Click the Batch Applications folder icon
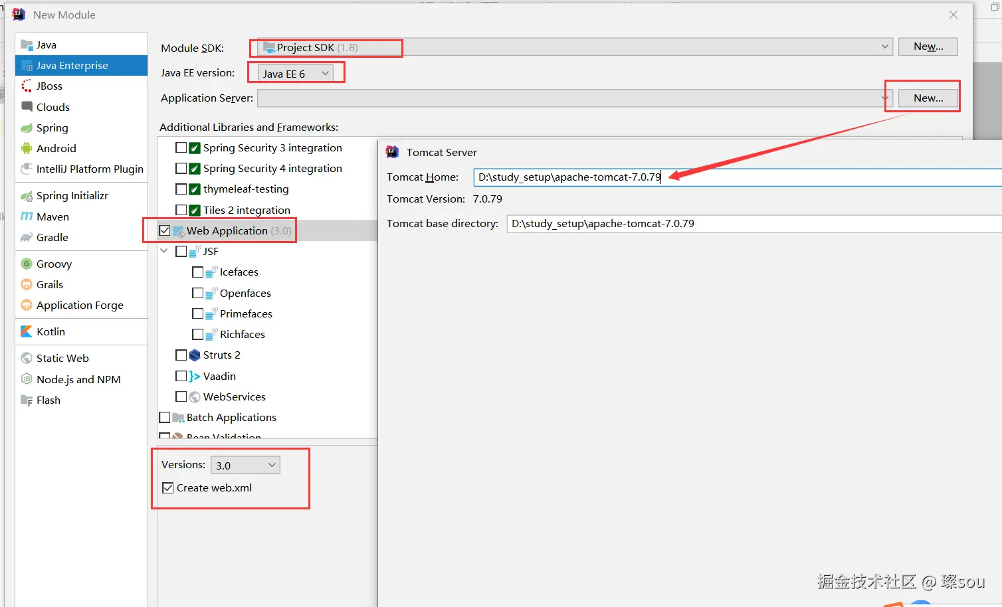The height and width of the screenshot is (607, 1002). (178, 418)
